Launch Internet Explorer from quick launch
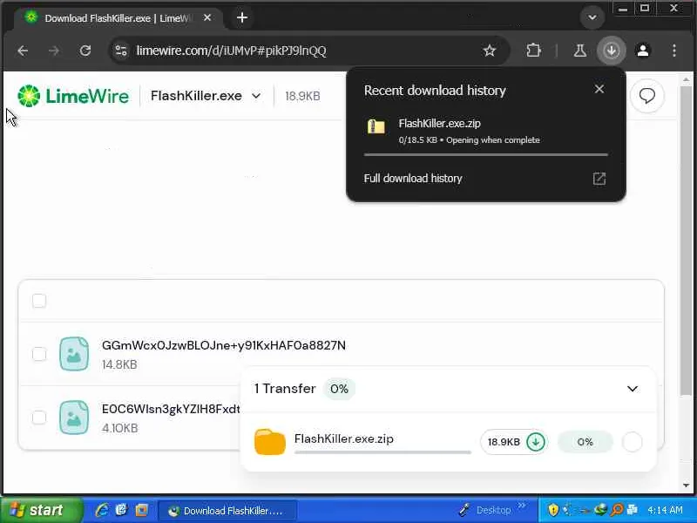This screenshot has height=523, width=697. coord(101,510)
